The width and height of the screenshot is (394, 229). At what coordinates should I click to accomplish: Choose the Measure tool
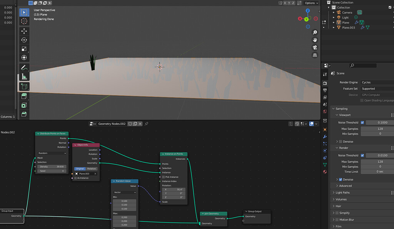[x=24, y=77]
